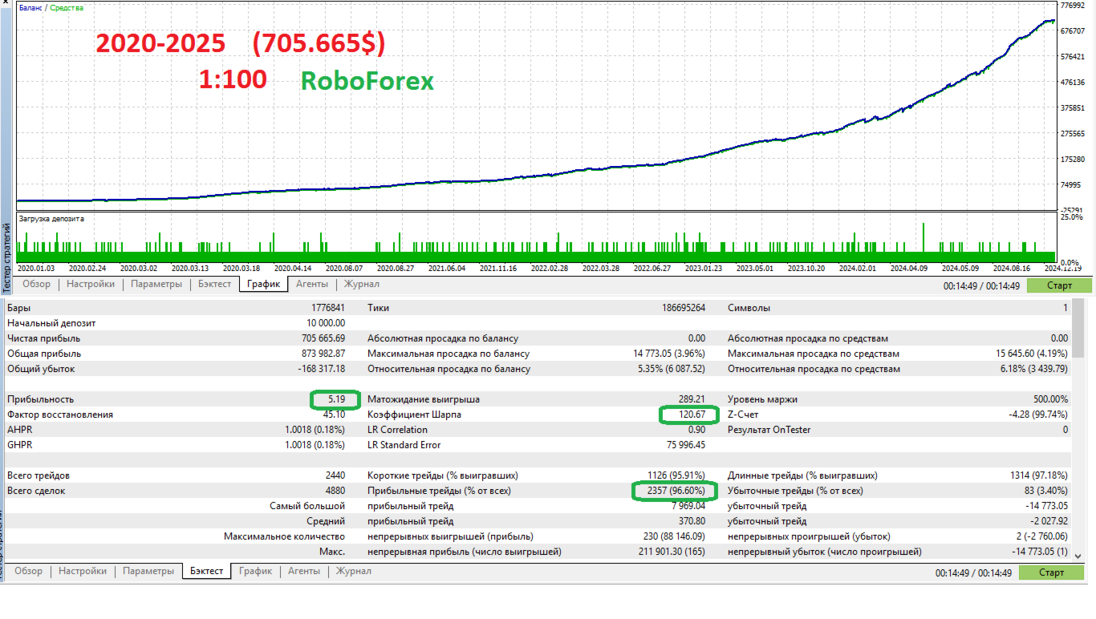
Task: Click the Общий убыток value -168 317.18
Action: pyautogui.click(x=321, y=369)
